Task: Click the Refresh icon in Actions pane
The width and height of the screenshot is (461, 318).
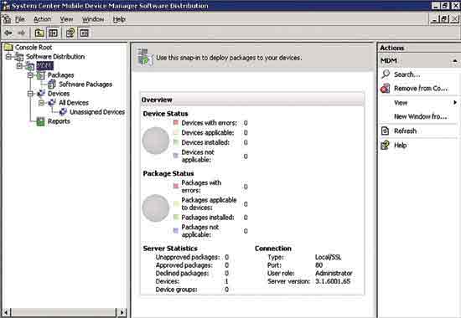Action: [386, 131]
